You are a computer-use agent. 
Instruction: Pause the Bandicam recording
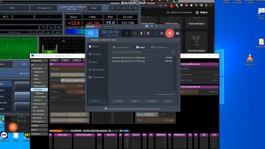coord(162,34)
